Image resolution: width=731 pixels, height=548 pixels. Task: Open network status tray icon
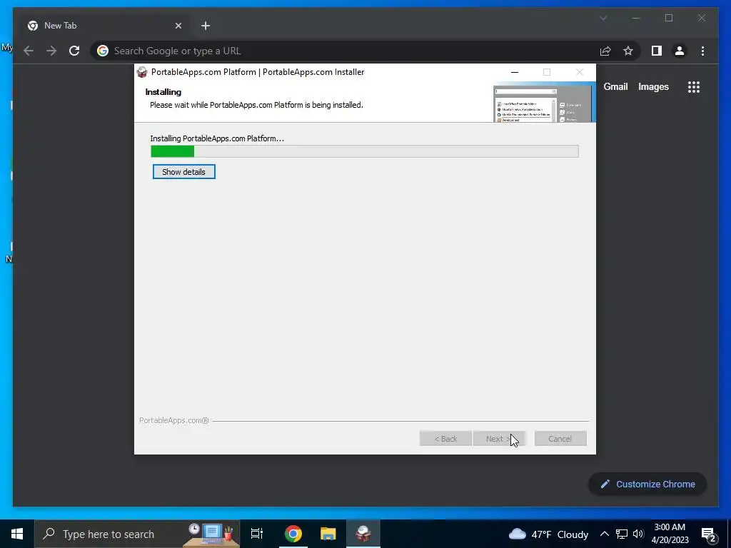tap(622, 534)
